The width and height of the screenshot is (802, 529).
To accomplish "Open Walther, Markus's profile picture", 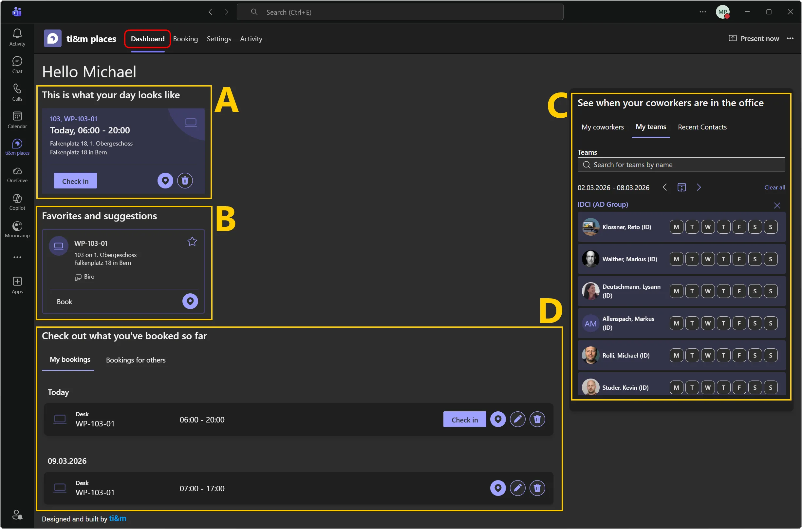I will (590, 259).
